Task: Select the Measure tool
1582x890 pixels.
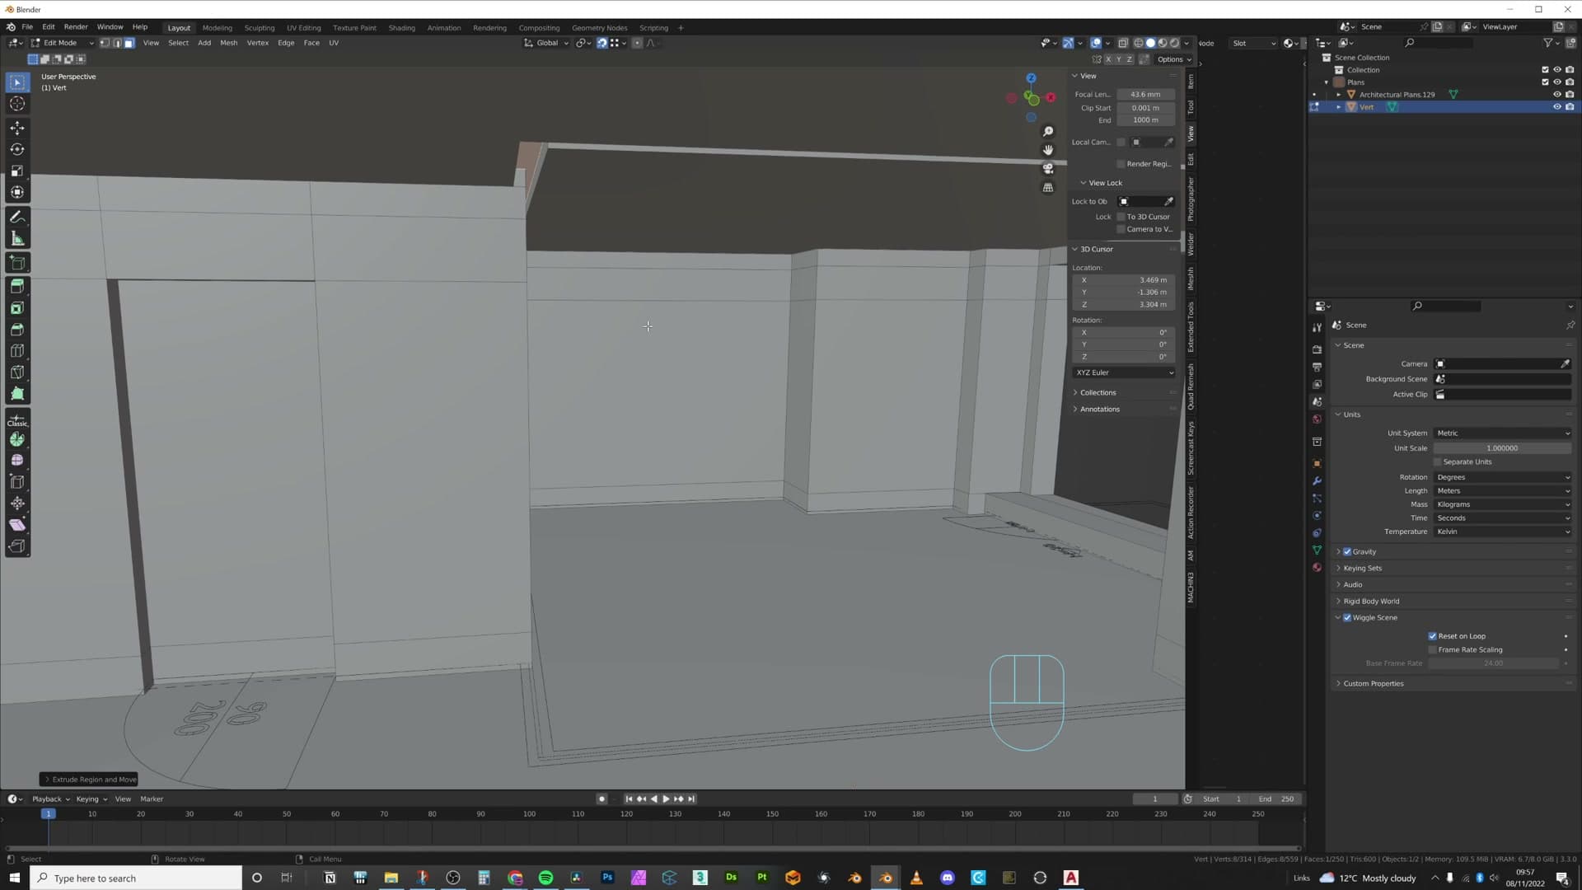Action: coord(17,239)
